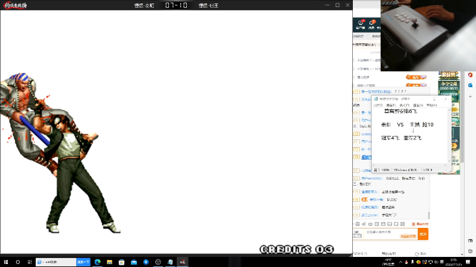Click the refresh link below the chat

[x=421, y=254]
